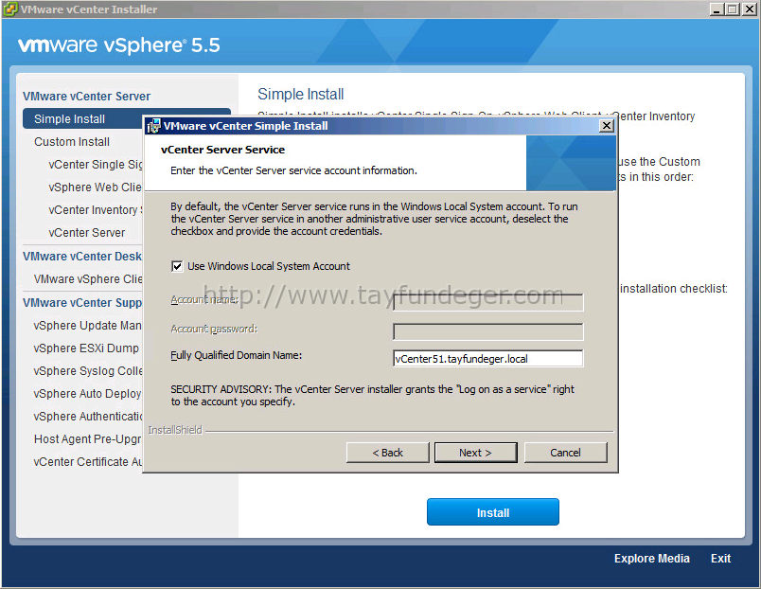
Task: Select Host Agent Pre-Upgrade Checker item
Action: [88, 439]
